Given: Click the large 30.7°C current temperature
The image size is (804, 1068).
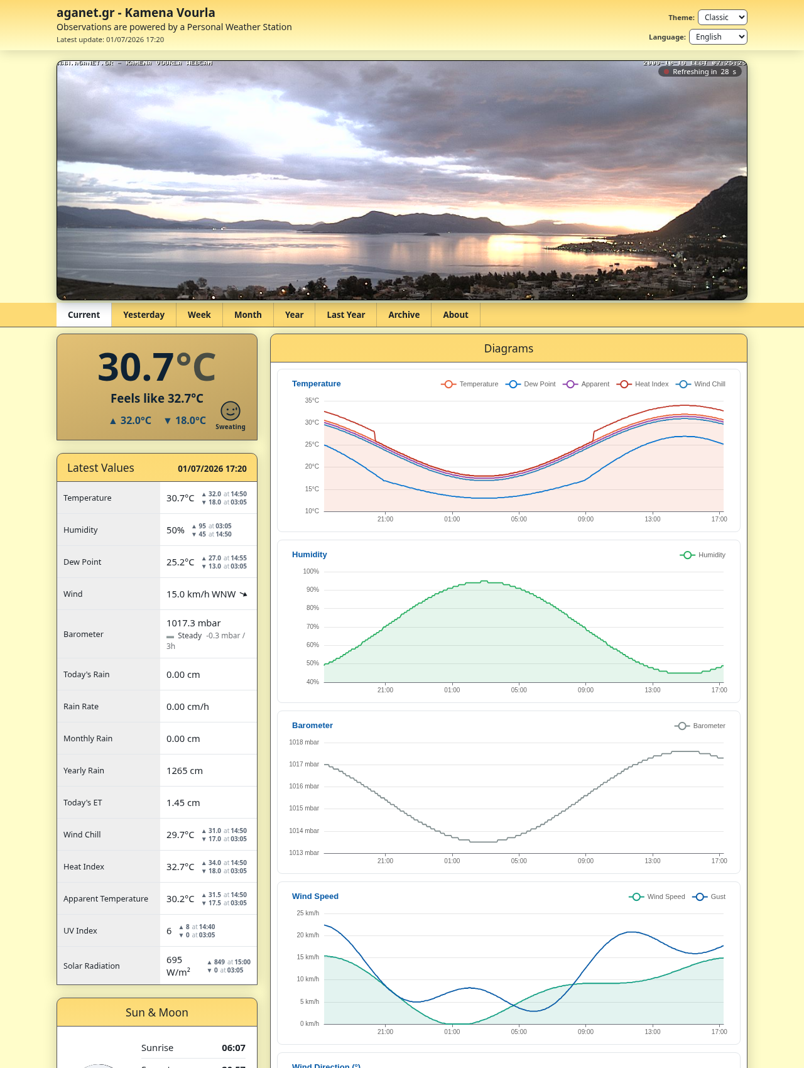Looking at the screenshot, I should click(157, 368).
